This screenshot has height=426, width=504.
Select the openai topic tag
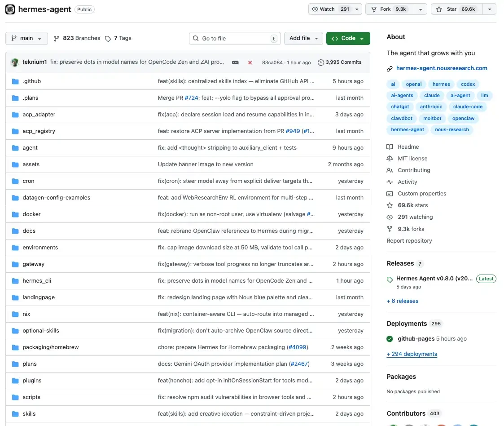tap(414, 84)
